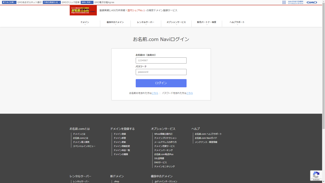Open メールアドレスの作り方 link
Viewport: 325px width, 183px height.
pyautogui.click(x=165, y=142)
